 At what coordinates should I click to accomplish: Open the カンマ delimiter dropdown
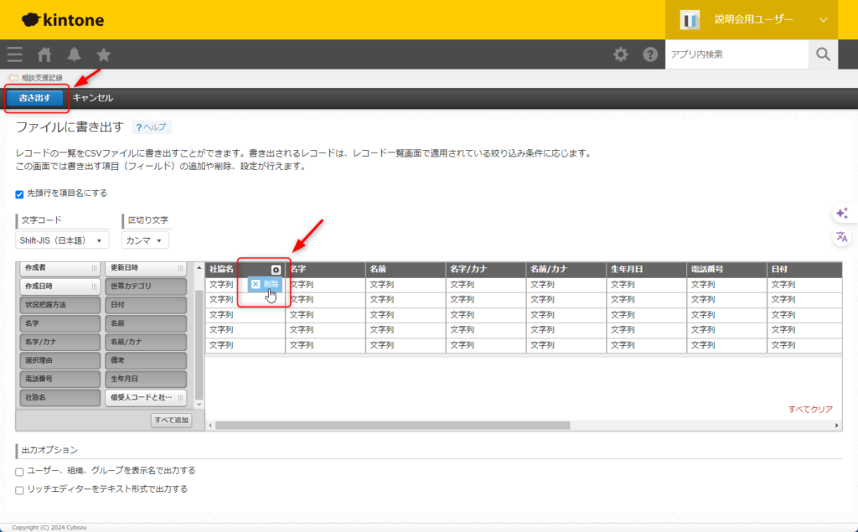click(145, 240)
